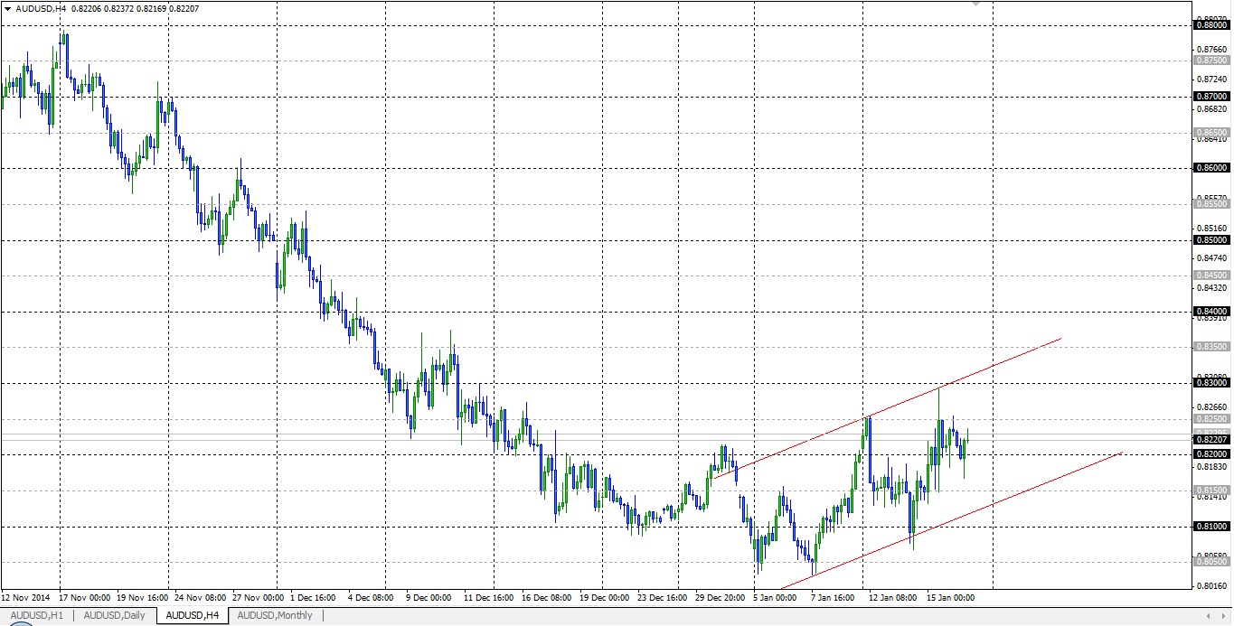Select the upper red channel trendline
The width and height of the screenshot is (1234, 626).
[x=886, y=406]
